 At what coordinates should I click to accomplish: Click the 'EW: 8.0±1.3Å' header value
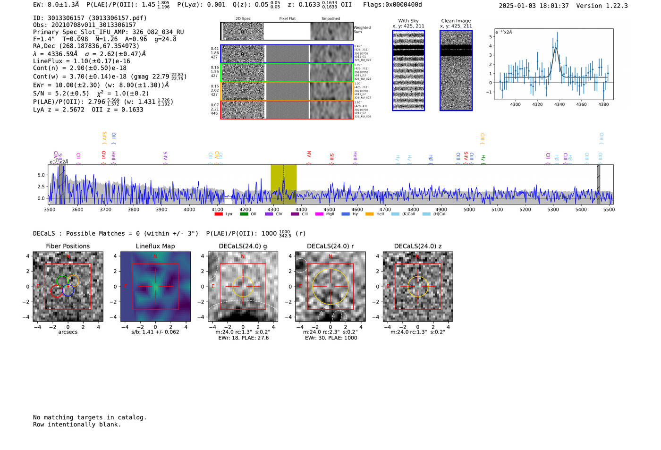coord(56,5)
